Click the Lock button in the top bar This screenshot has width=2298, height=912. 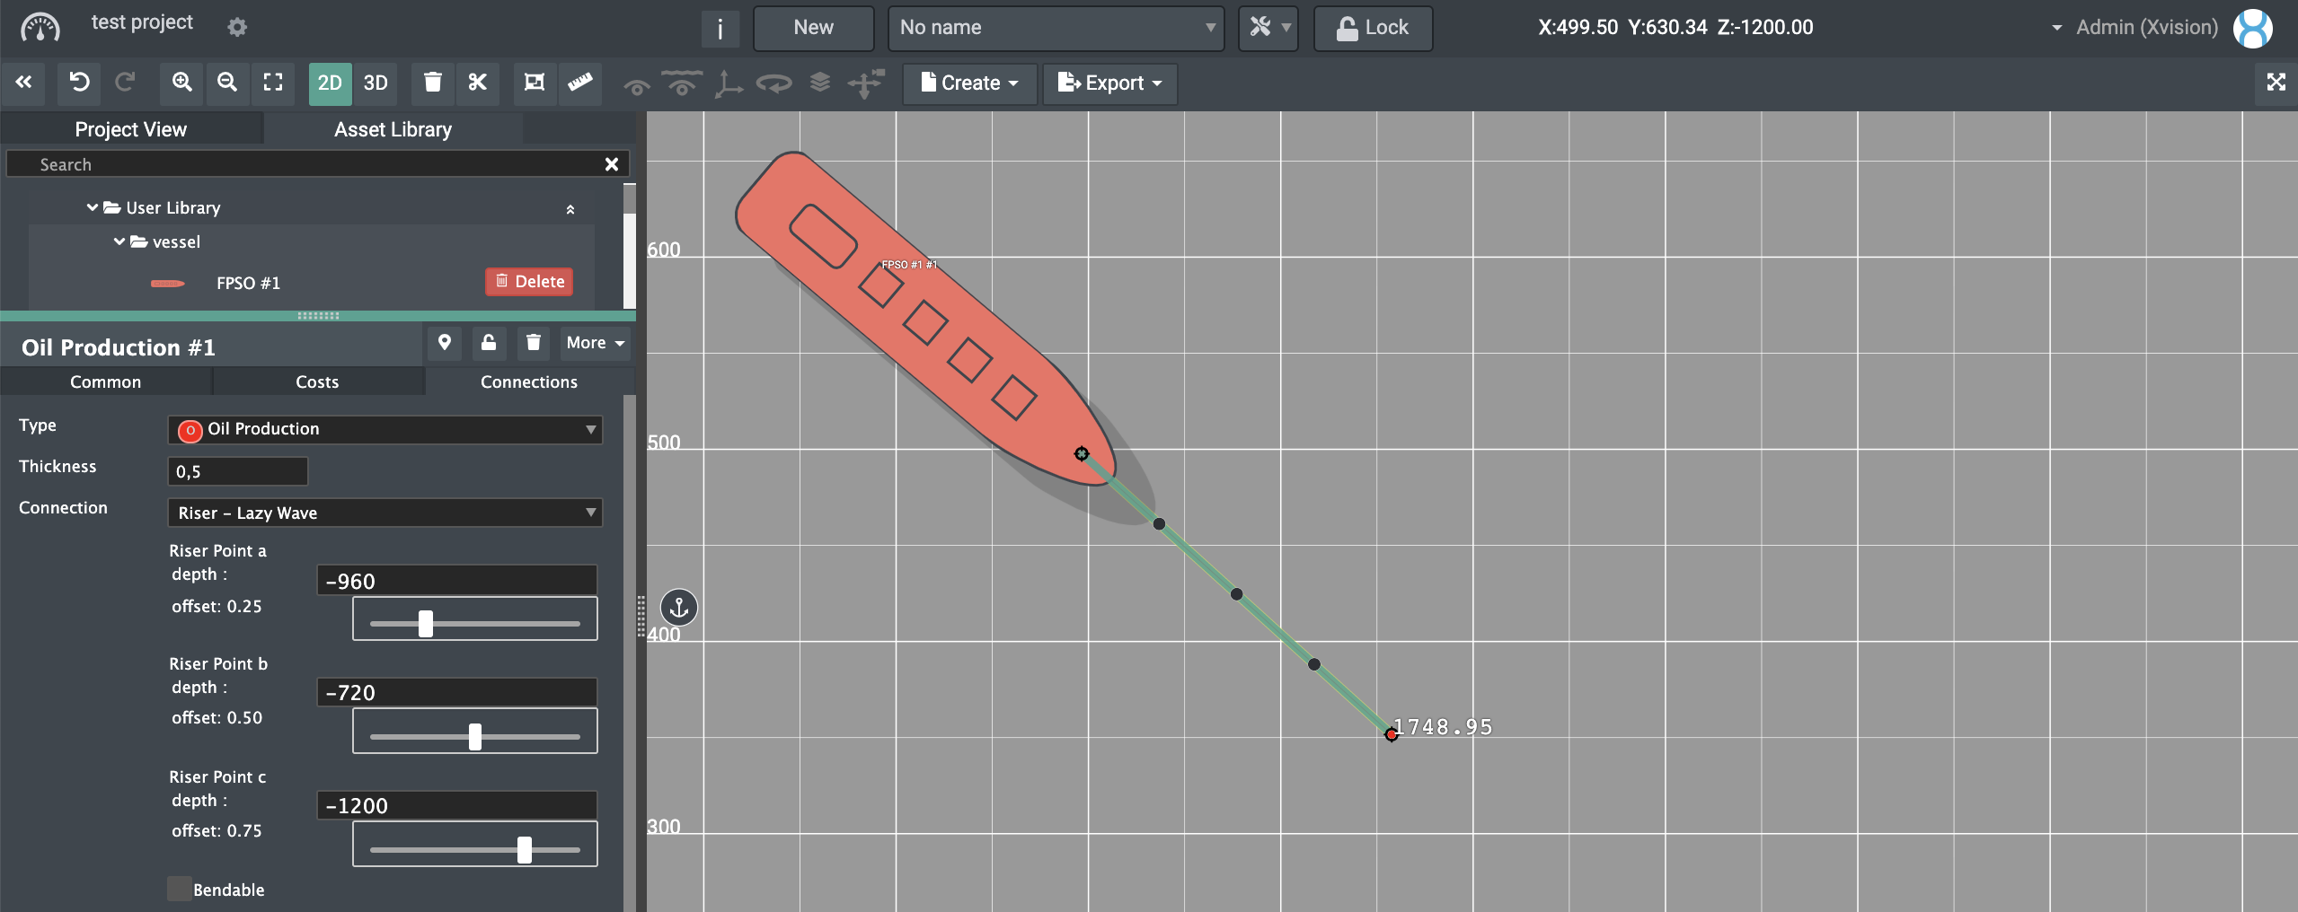[x=1372, y=28]
